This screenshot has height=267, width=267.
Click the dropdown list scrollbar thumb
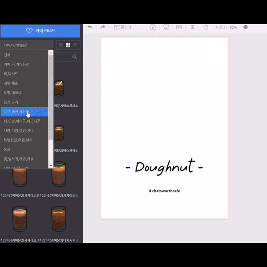(51, 97)
